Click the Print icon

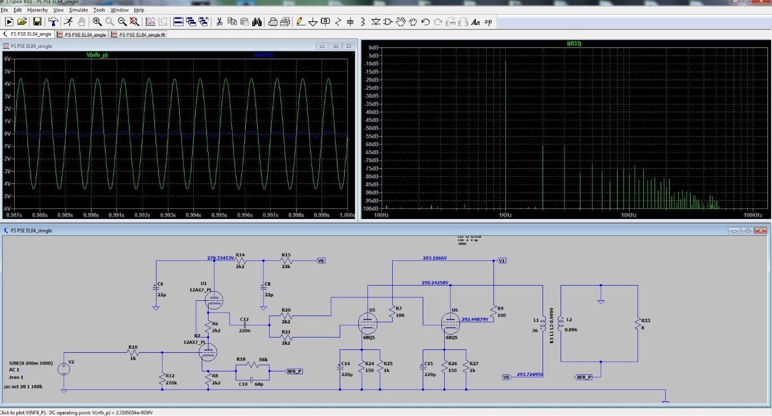pyautogui.click(x=285, y=21)
